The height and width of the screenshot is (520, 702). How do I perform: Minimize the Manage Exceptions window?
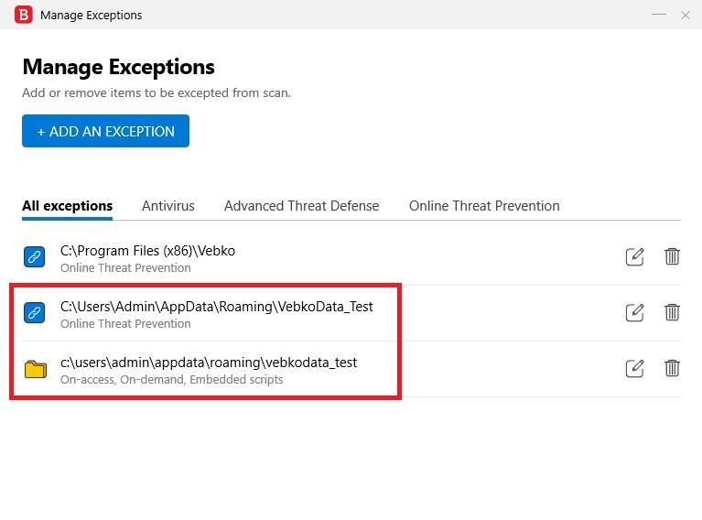659,15
